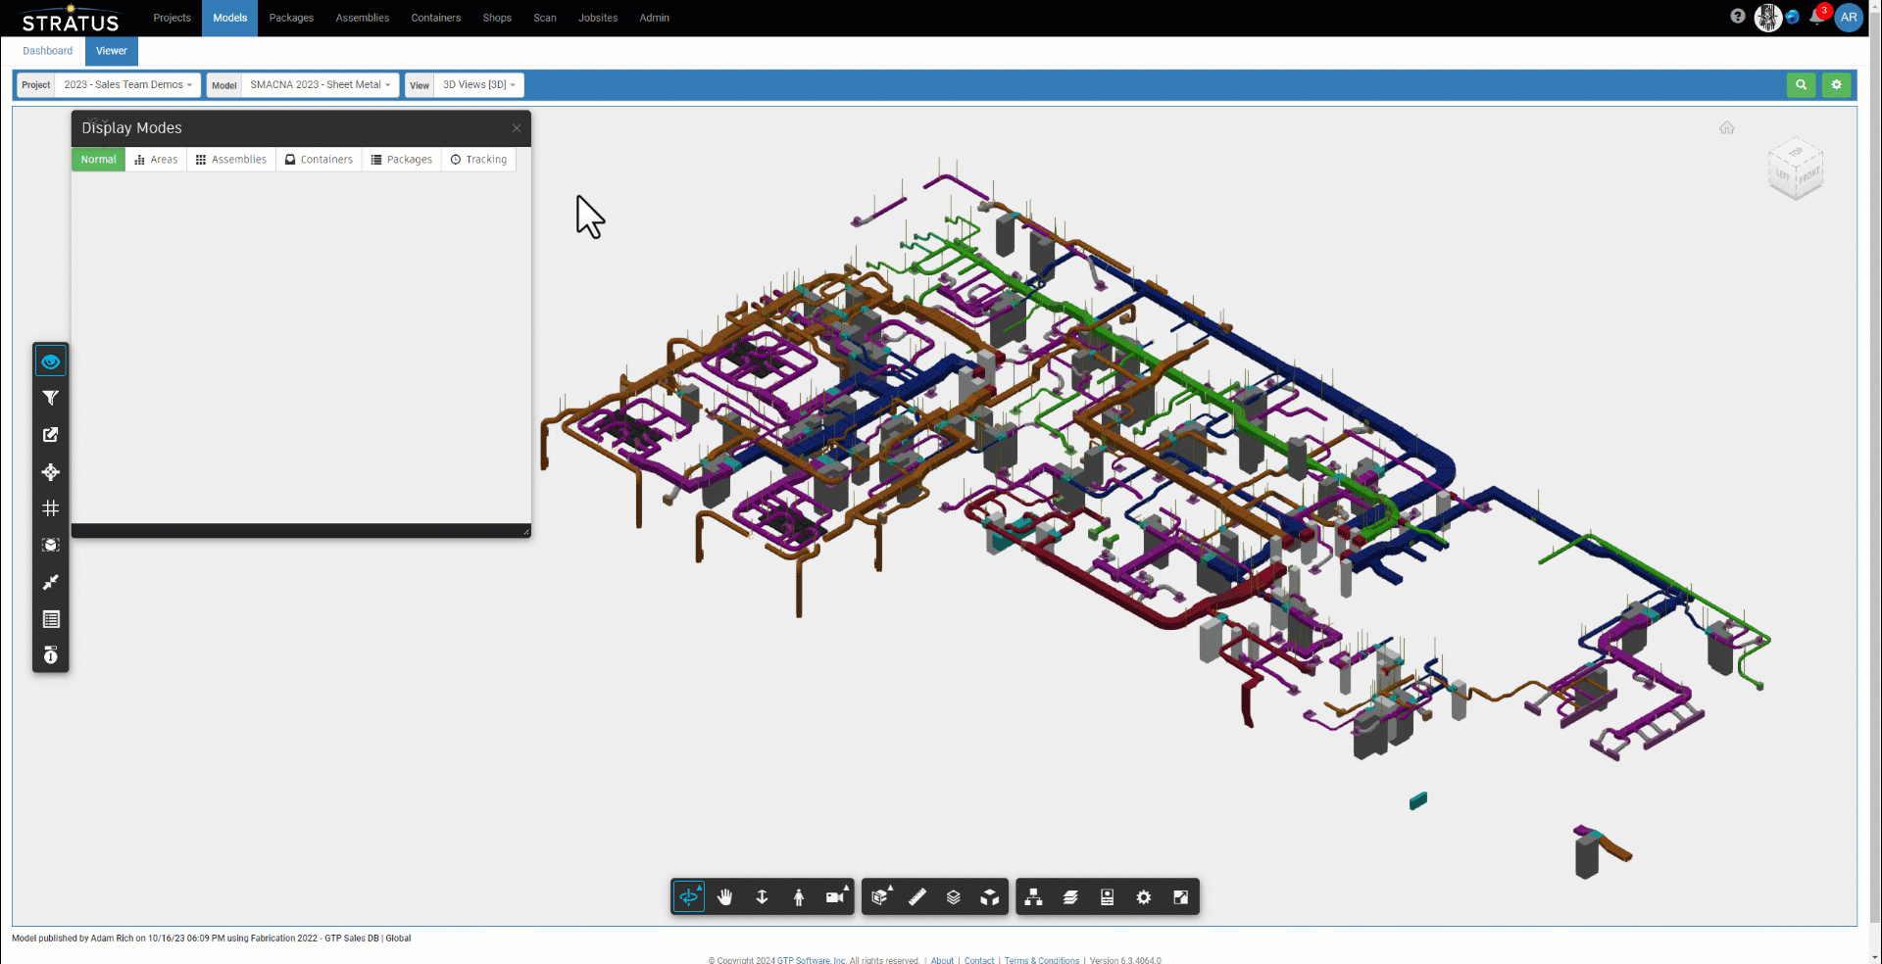This screenshot has height=964, width=1882.
Task: Activate the Orbit navigation tool
Action: tap(689, 896)
